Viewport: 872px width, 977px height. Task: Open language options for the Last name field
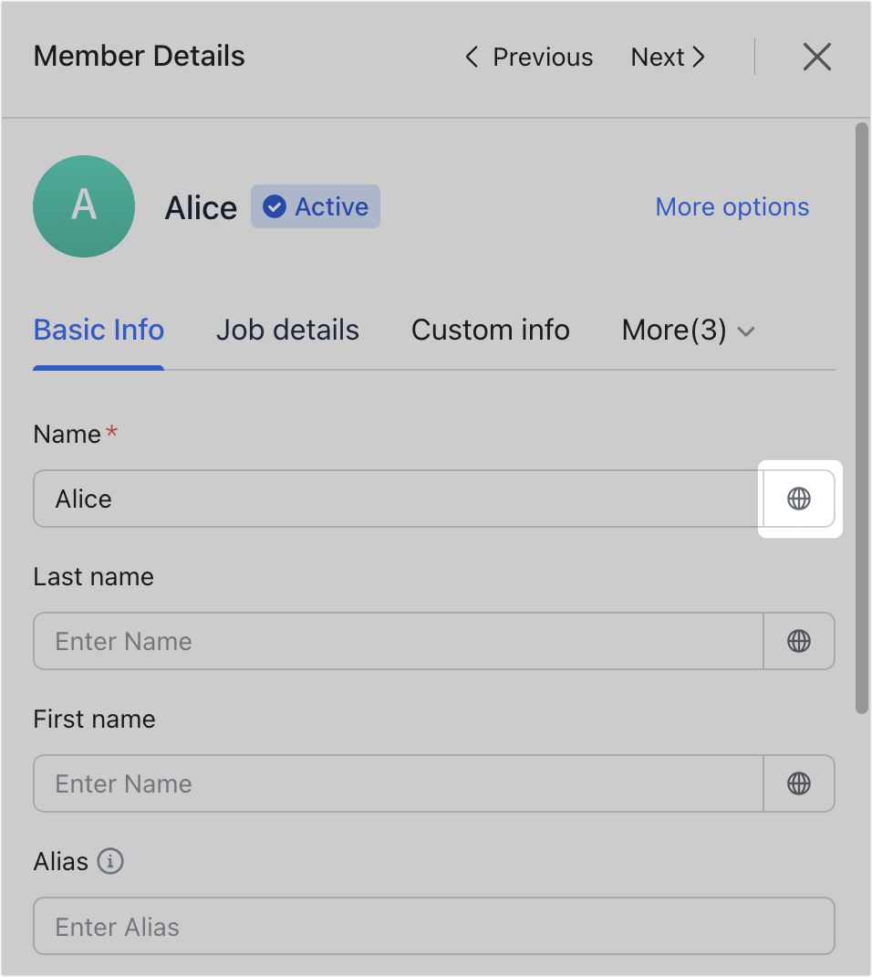click(x=799, y=641)
